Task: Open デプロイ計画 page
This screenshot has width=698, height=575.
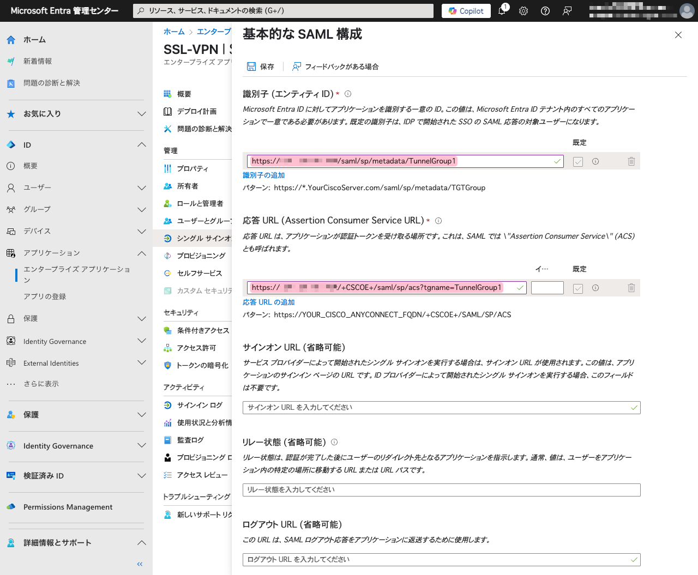Action: click(x=197, y=111)
